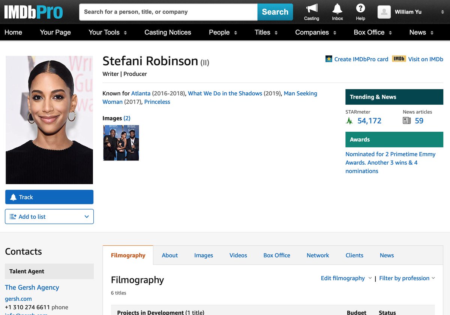Switch to the Box Office tab
The width and height of the screenshot is (450, 315).
coord(277,255)
